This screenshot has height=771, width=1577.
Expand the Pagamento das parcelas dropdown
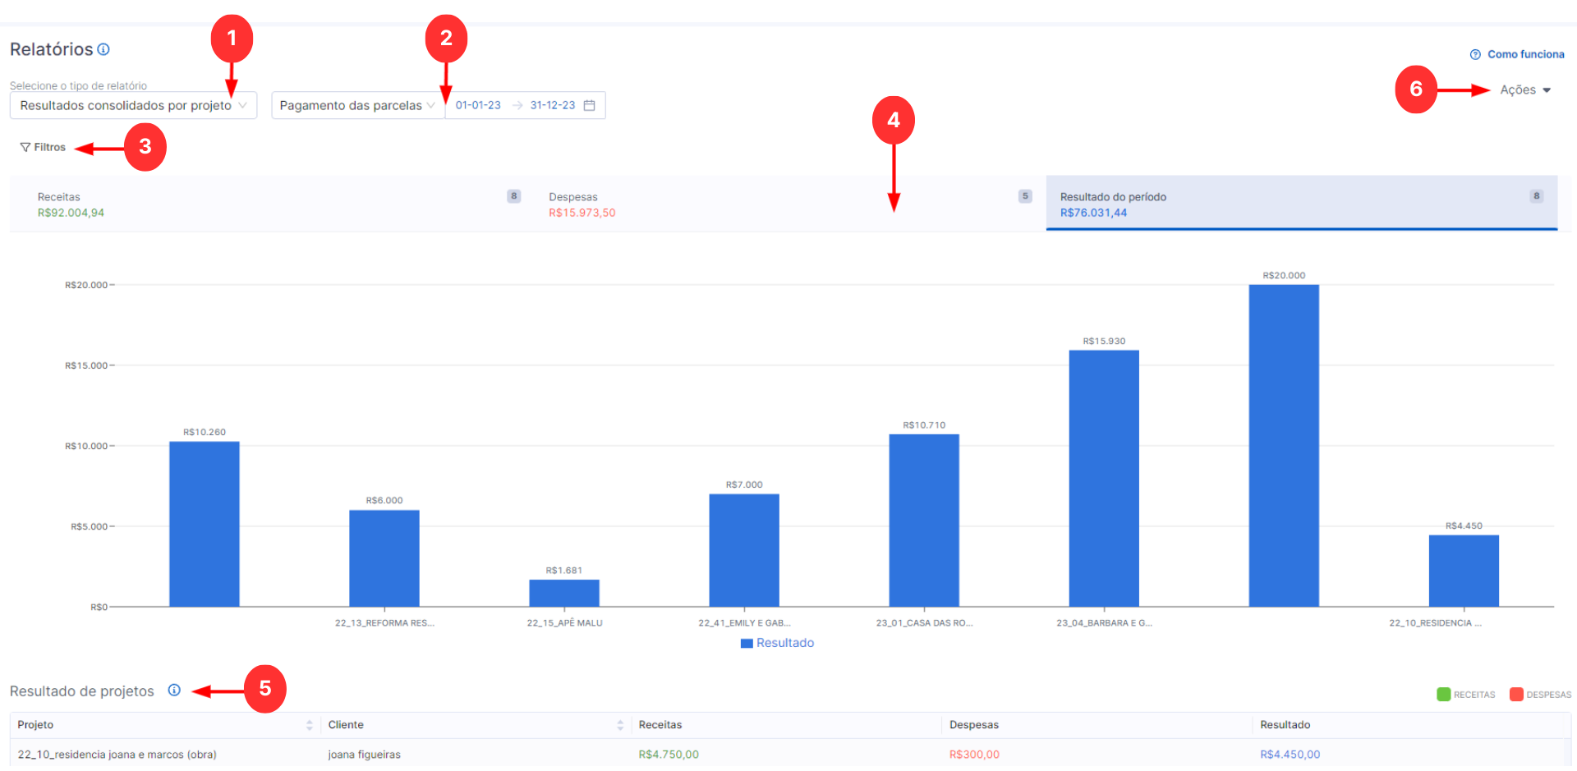(x=357, y=105)
